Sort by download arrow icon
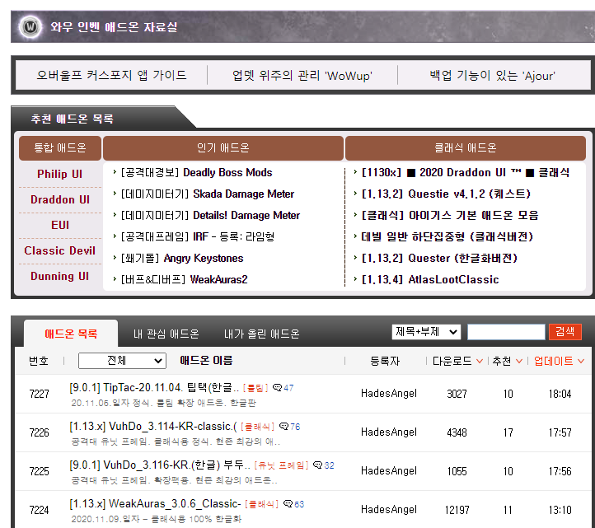Image resolution: width=595 pixels, height=528 pixels. pos(480,361)
